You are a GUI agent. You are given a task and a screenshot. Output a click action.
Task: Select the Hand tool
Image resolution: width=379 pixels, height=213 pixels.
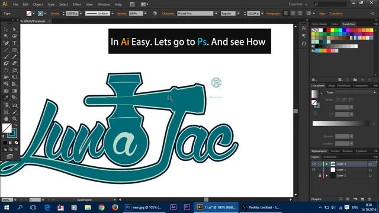pos(6,118)
